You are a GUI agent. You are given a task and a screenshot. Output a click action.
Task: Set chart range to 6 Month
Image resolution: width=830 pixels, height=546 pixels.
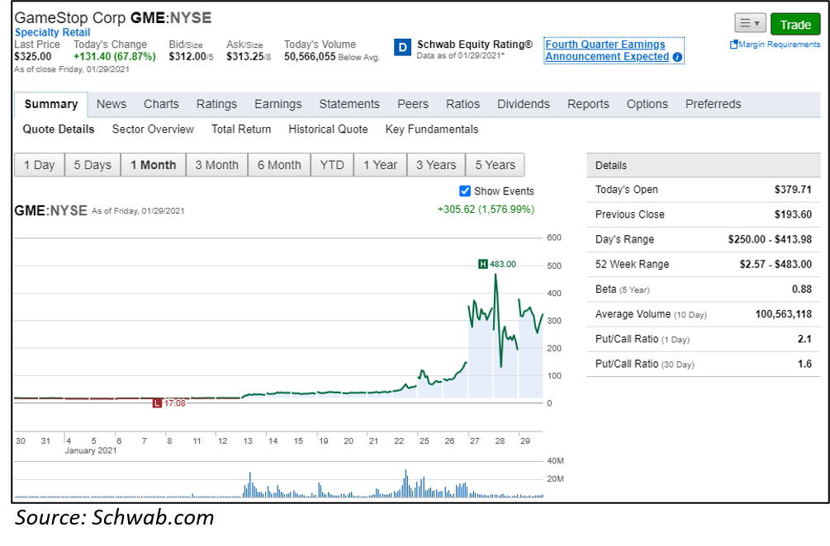pos(279,165)
